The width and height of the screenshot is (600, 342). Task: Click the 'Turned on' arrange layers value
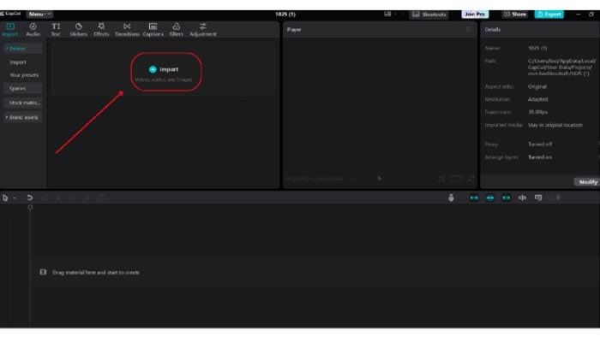pyautogui.click(x=539, y=157)
